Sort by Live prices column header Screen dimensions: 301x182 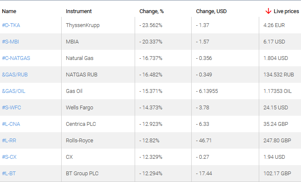click(x=286, y=11)
